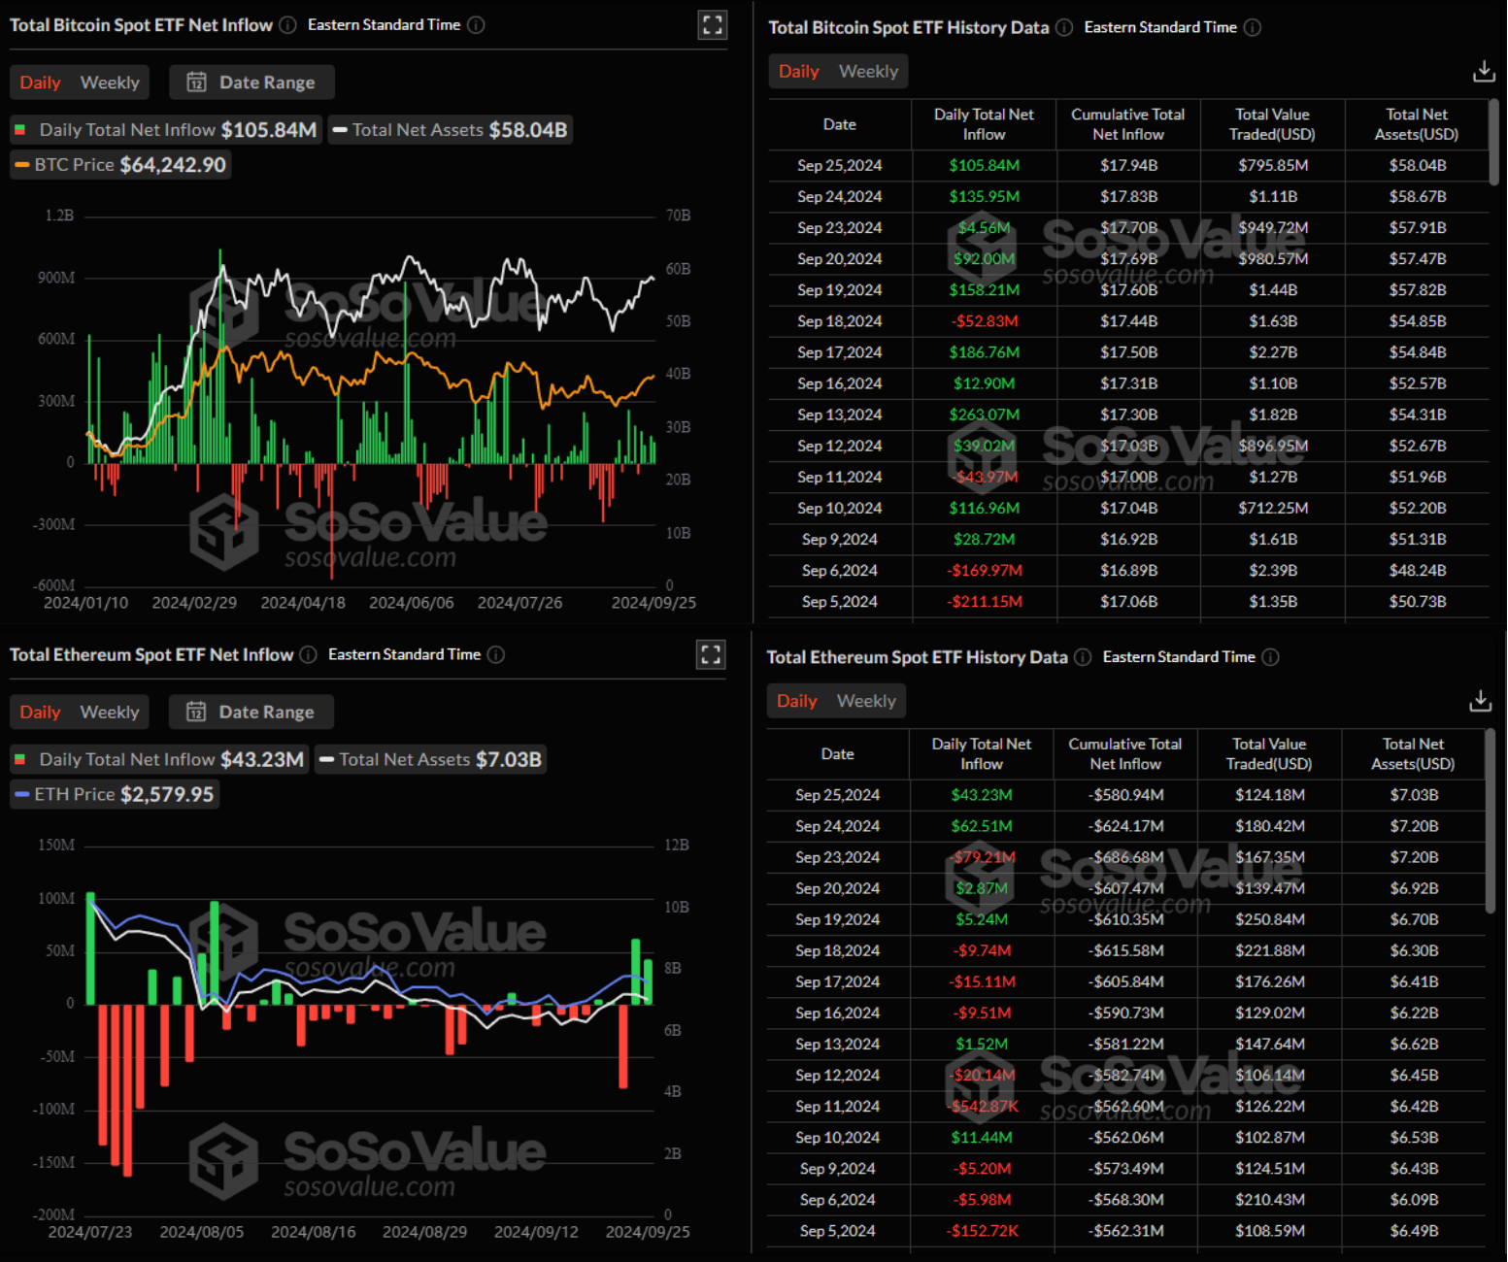Click the info icon beside Total Bitcoin Spot ETF Net Inflow
1508x1262 pixels.
point(286,25)
